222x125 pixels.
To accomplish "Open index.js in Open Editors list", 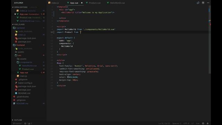I will click(29, 11).
